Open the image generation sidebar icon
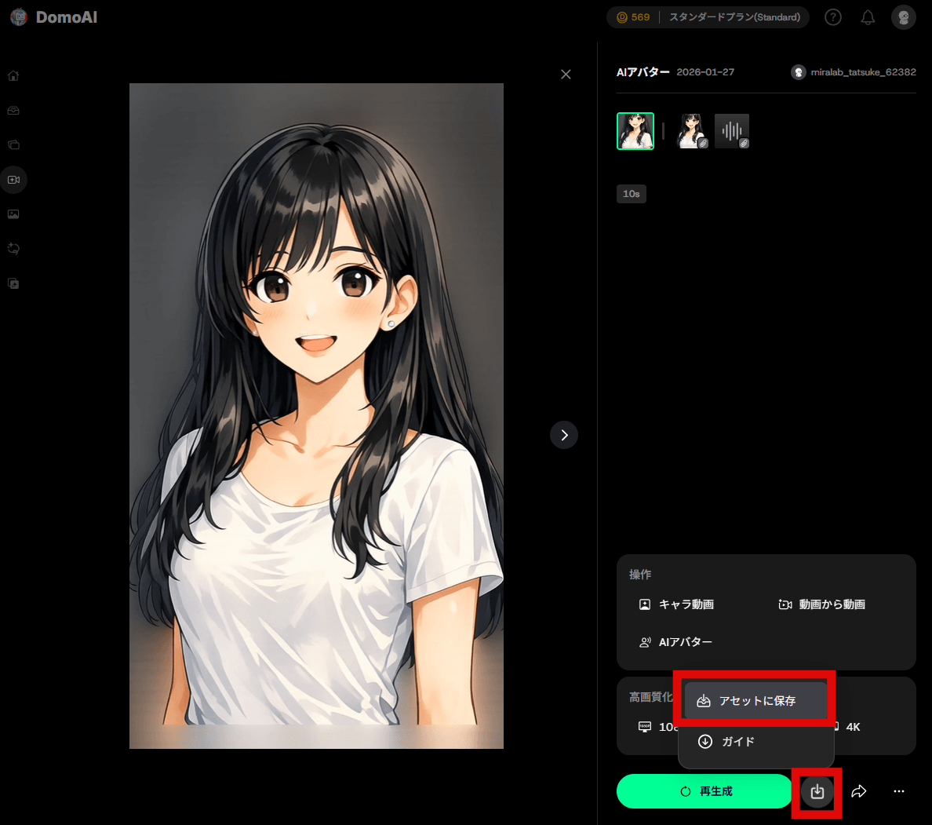Viewport: 932px width, 825px height. 13,214
